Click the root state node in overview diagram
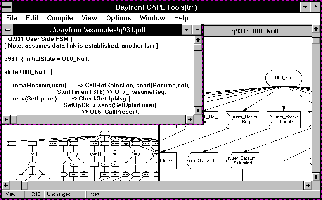The height and width of the screenshot is (200, 322). click(104, 133)
